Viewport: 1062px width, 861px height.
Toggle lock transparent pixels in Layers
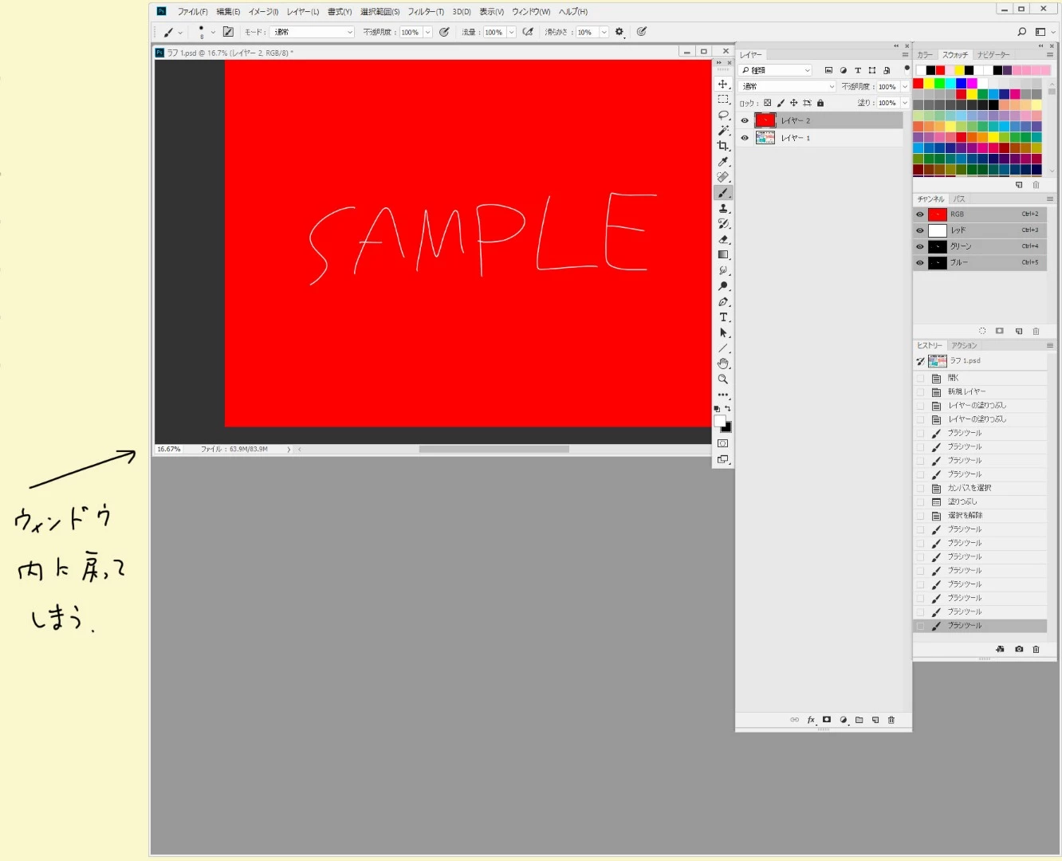point(768,103)
